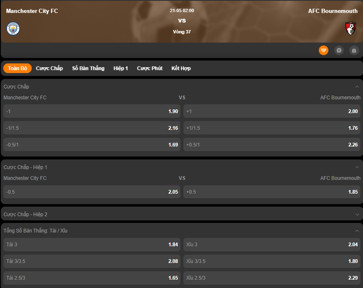Collapse the Tổng Số Bàn Thắng section
Screen dimensions: 363x288
point(357,231)
